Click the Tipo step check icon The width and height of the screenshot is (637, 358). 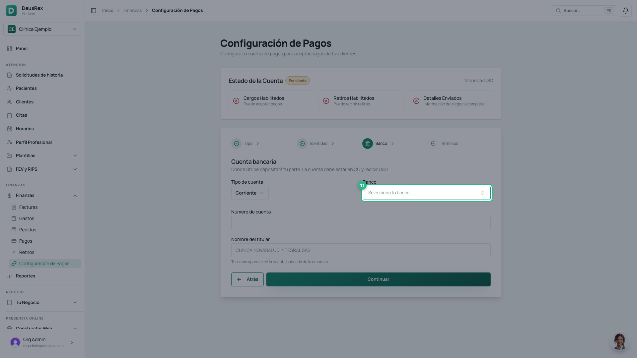(237, 144)
